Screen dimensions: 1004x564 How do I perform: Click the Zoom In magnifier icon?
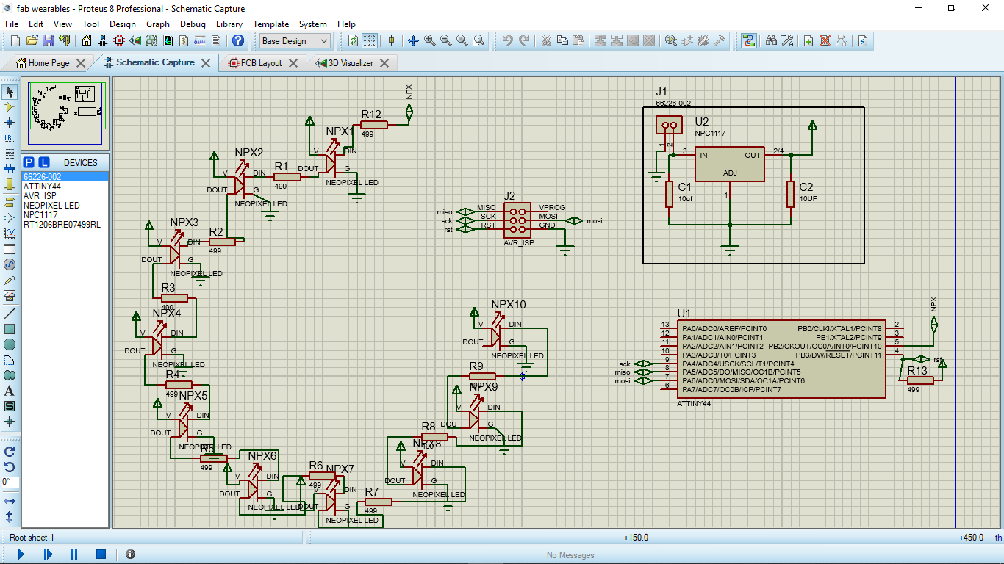tap(429, 41)
